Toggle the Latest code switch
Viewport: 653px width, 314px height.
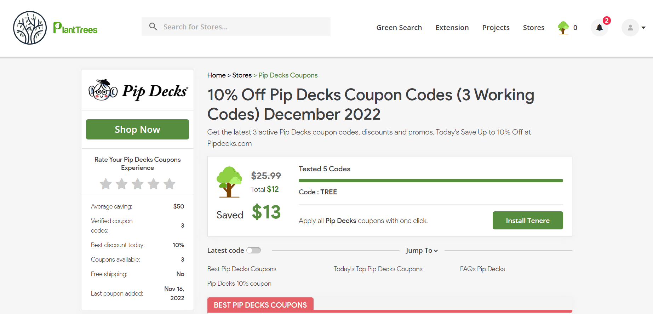tap(253, 250)
